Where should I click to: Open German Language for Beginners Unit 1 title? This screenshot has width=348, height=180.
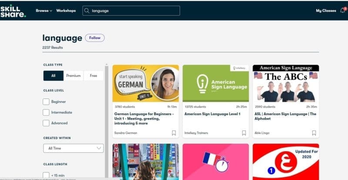[144, 118]
